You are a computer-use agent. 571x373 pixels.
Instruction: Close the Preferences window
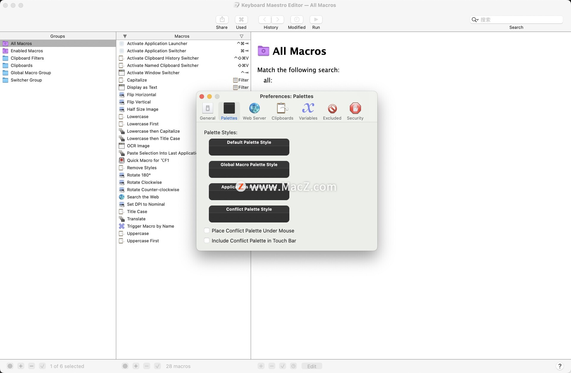point(202,97)
